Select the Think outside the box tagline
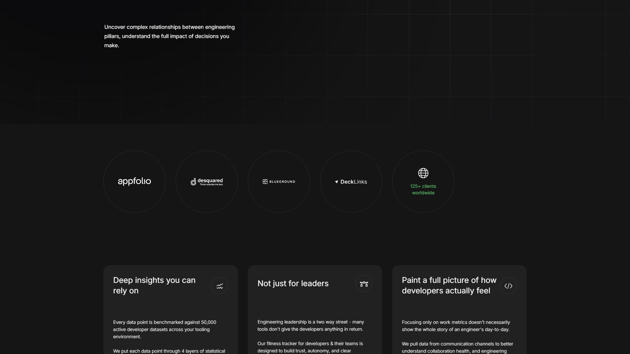 point(212,185)
